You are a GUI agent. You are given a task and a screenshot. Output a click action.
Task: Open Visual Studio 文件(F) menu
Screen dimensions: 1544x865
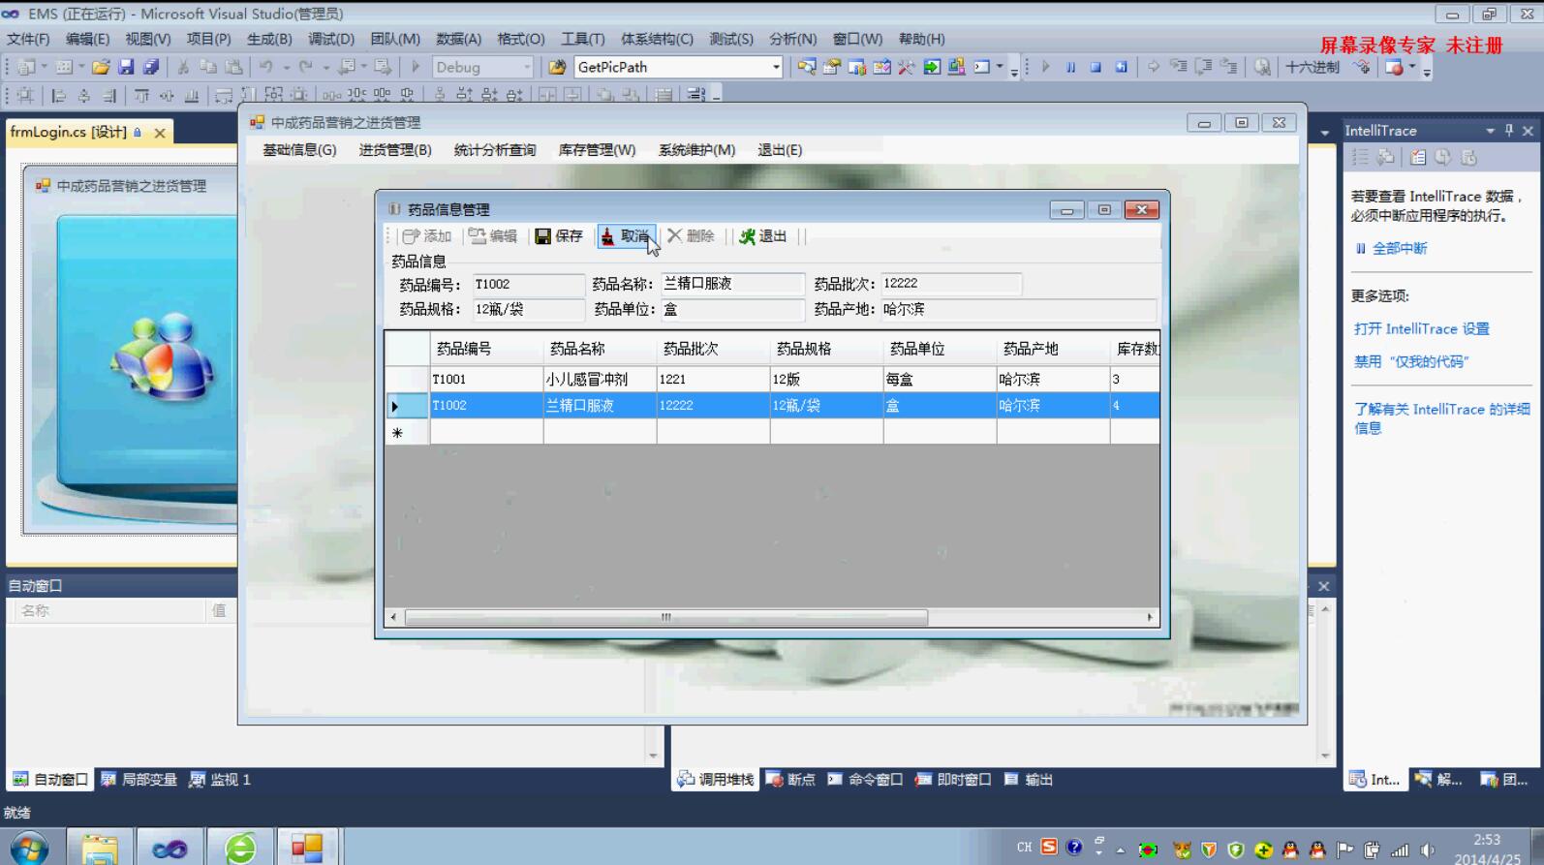pos(28,39)
